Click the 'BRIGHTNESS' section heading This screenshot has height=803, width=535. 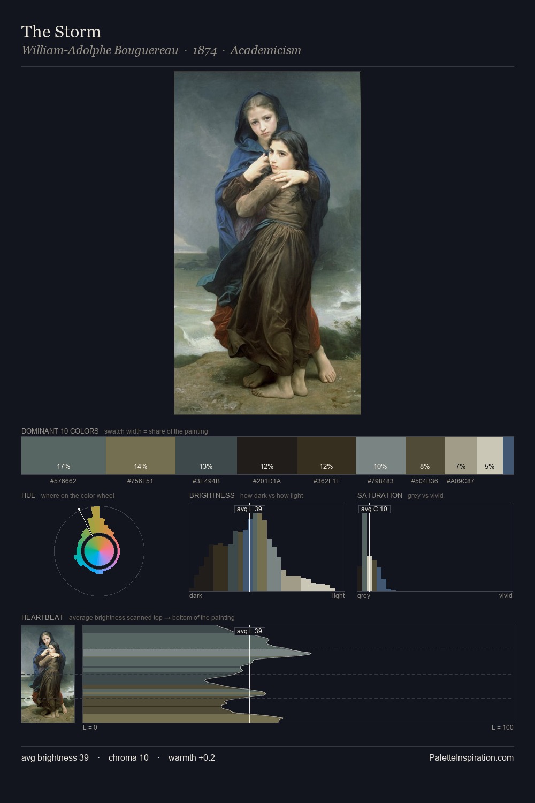[212, 495]
